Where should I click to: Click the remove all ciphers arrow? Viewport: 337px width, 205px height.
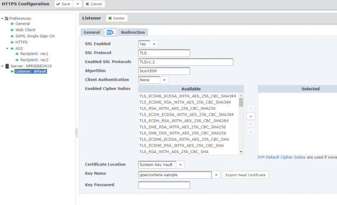point(250,132)
